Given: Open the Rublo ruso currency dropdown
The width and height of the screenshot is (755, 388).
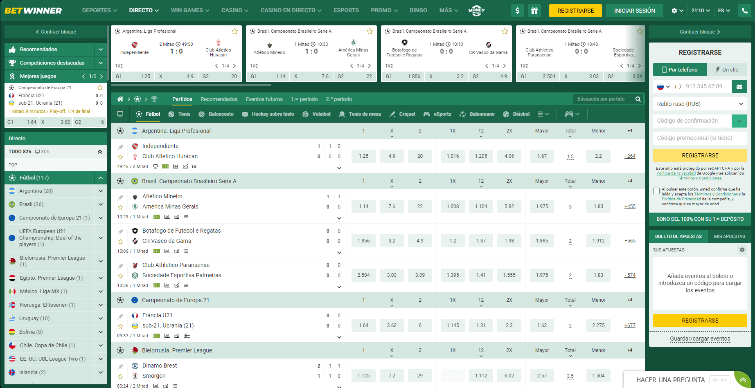Looking at the screenshot, I should [x=700, y=104].
